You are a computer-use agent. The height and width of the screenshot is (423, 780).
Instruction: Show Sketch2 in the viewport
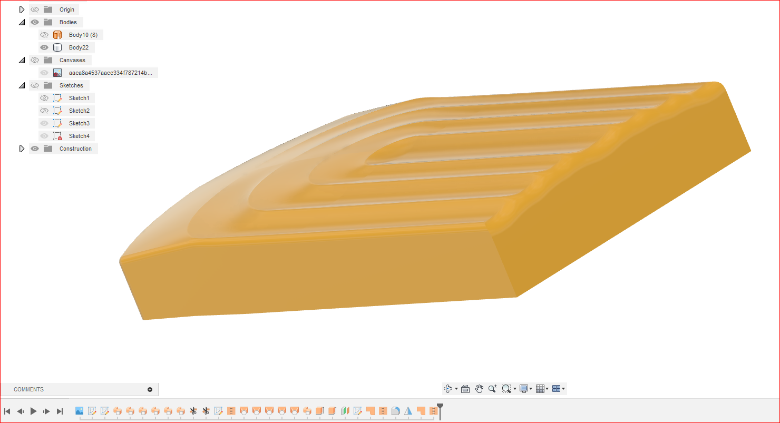[44, 110]
